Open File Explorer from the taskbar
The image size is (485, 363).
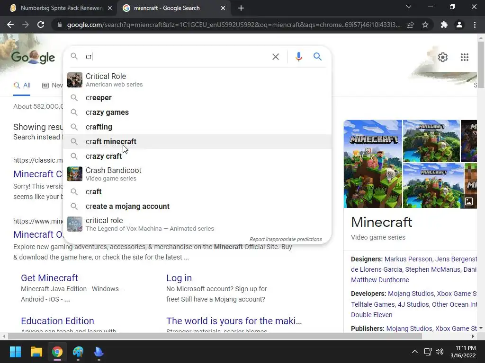pos(36,352)
